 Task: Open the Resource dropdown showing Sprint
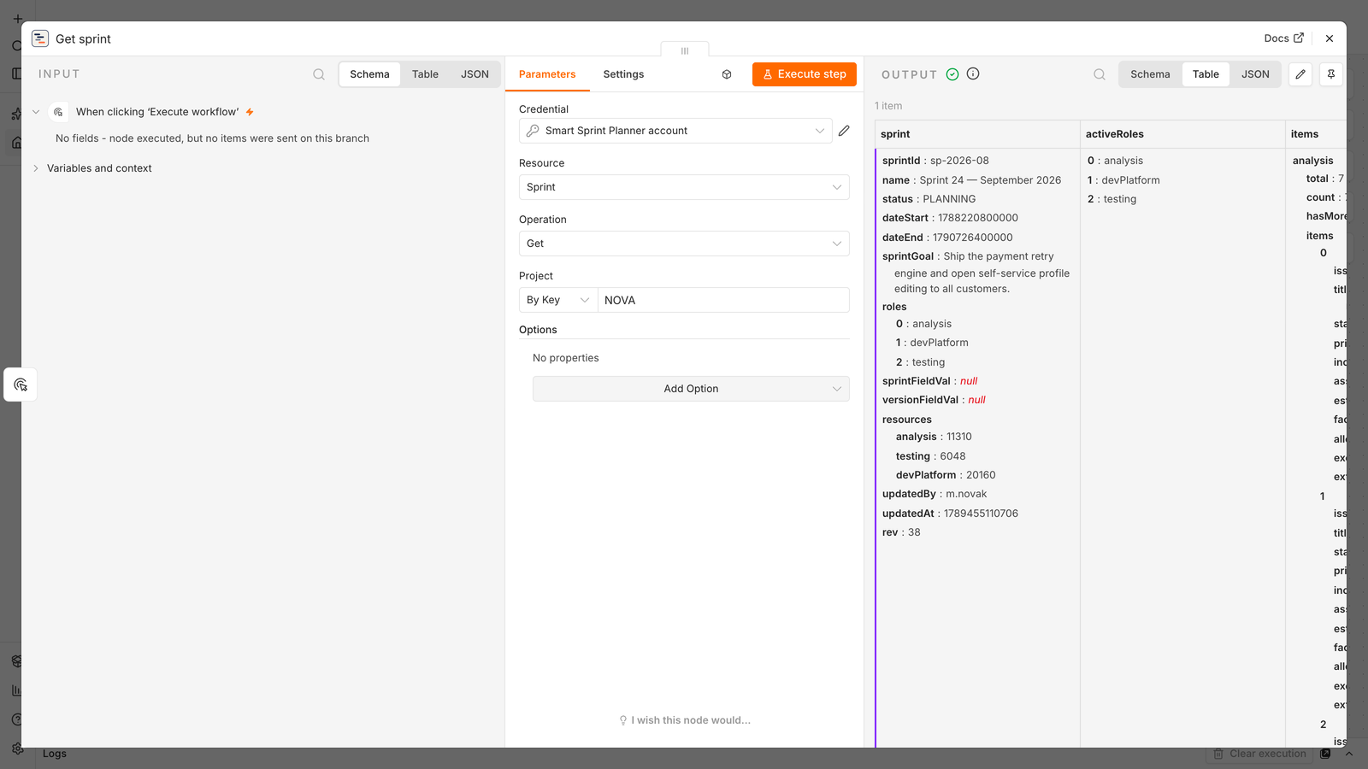pyautogui.click(x=684, y=187)
